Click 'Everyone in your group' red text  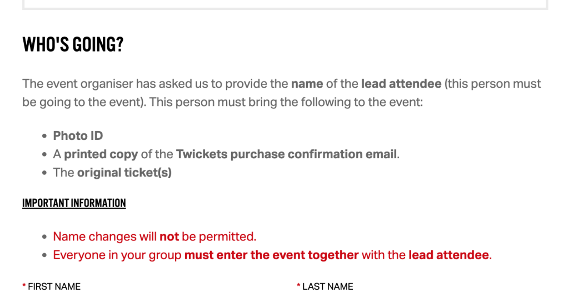click(x=117, y=255)
